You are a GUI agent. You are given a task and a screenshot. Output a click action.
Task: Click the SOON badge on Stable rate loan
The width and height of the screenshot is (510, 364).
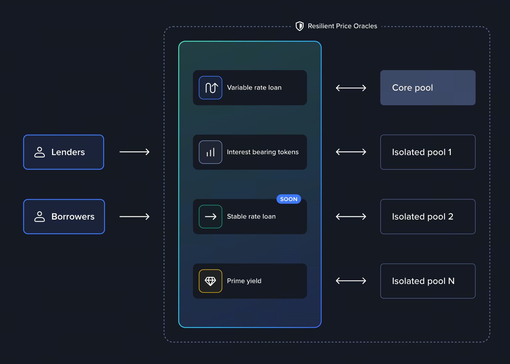(x=289, y=199)
